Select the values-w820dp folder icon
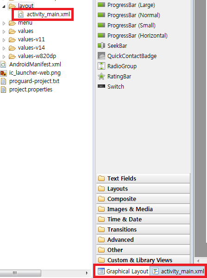The height and width of the screenshot is (278, 207). tap(12, 56)
